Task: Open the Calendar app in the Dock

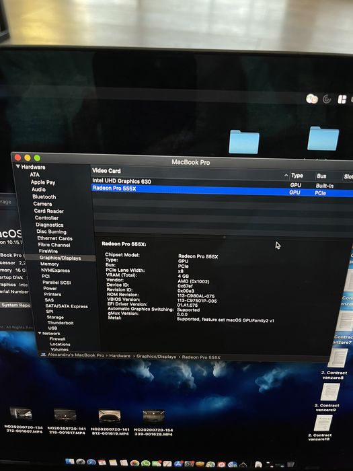Action: (x=102, y=463)
